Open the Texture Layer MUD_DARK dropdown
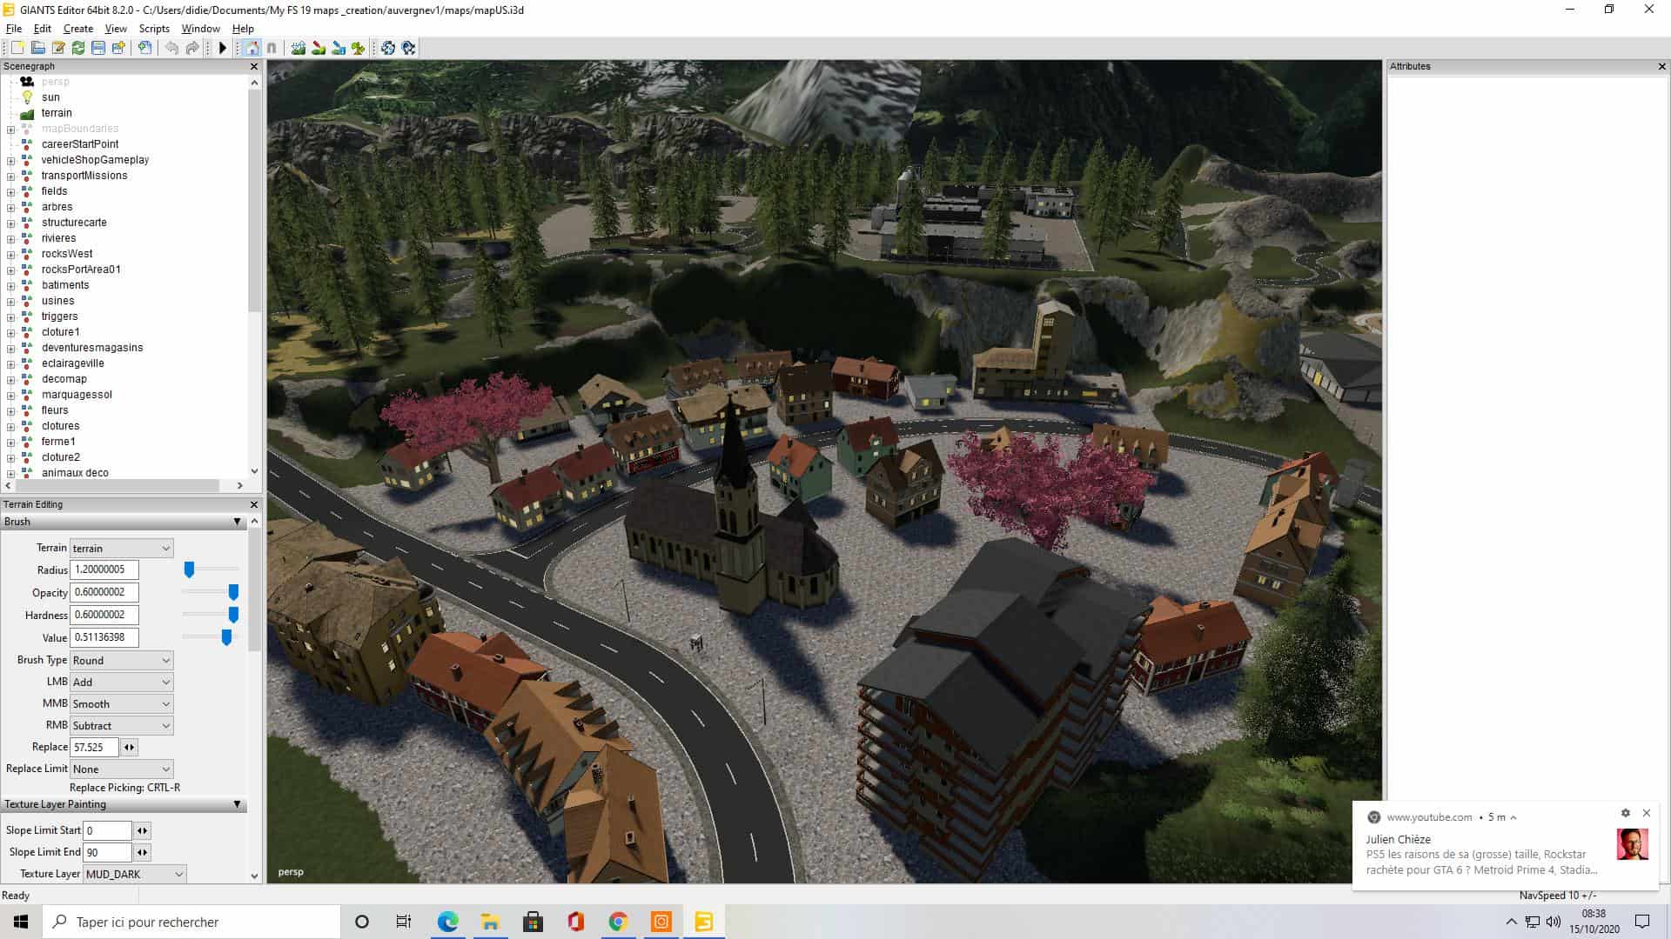The image size is (1671, 939). pyautogui.click(x=135, y=874)
